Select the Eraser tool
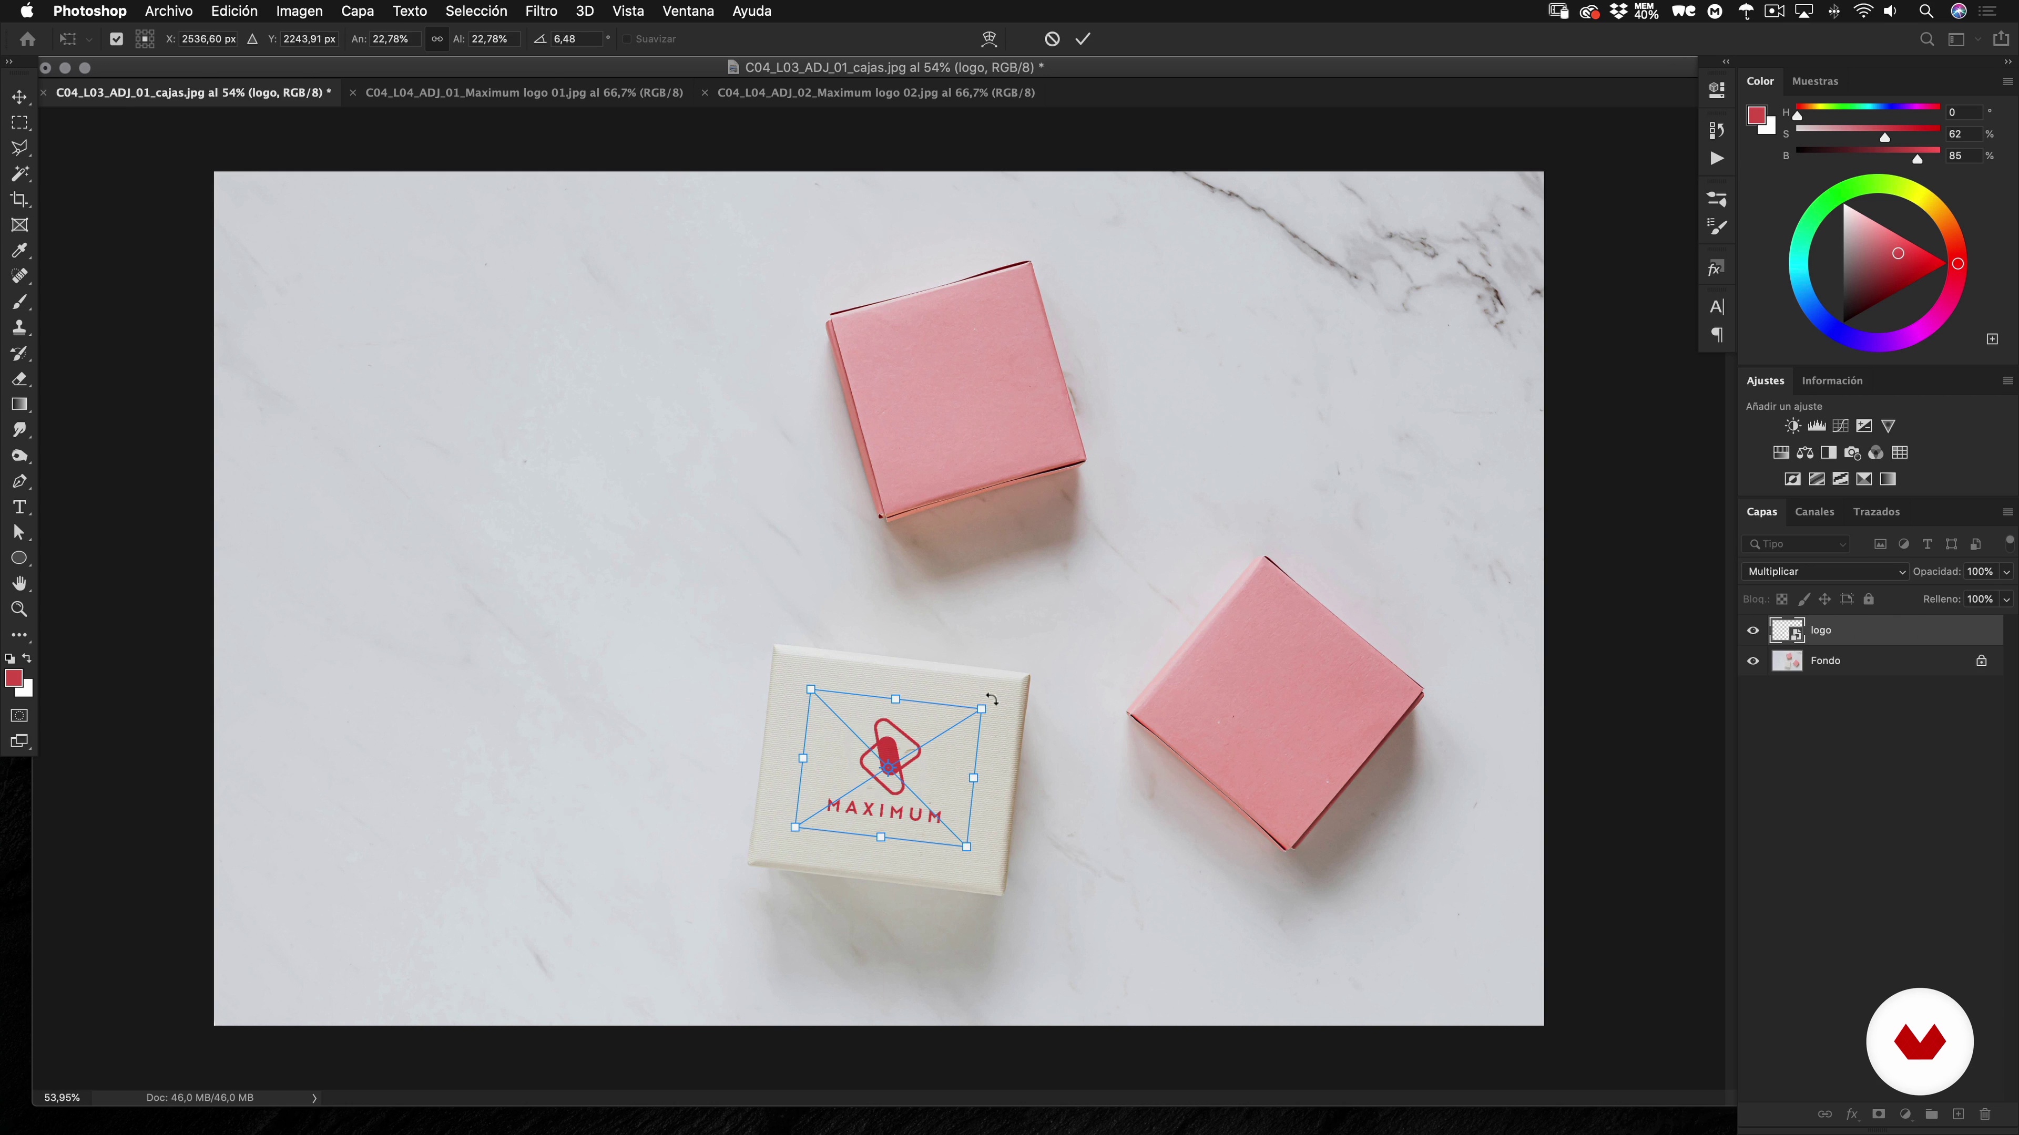This screenshot has height=1135, width=2019. tap(19, 379)
